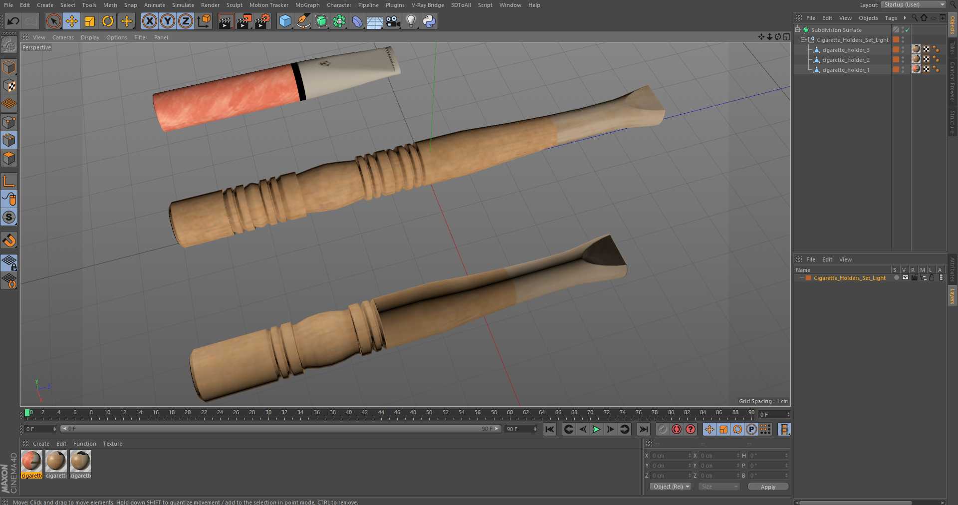Toggle coordinate system icon
Image resolution: width=958 pixels, height=505 pixels.
point(204,21)
